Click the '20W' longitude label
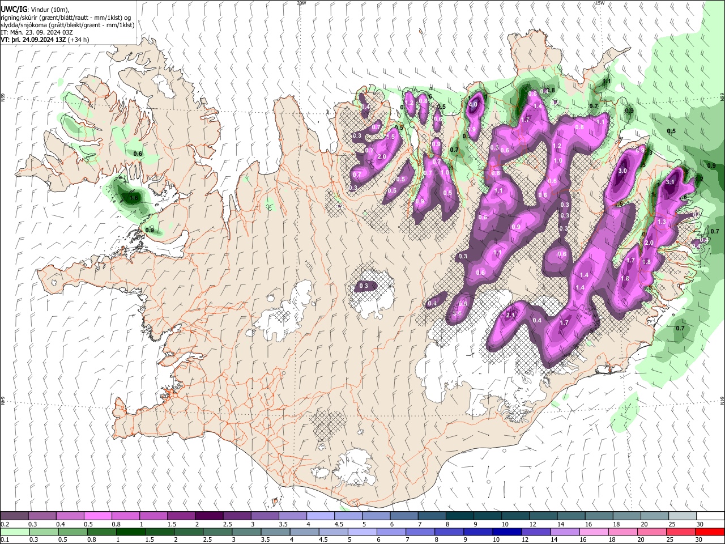The image size is (725, 544). (301, 3)
